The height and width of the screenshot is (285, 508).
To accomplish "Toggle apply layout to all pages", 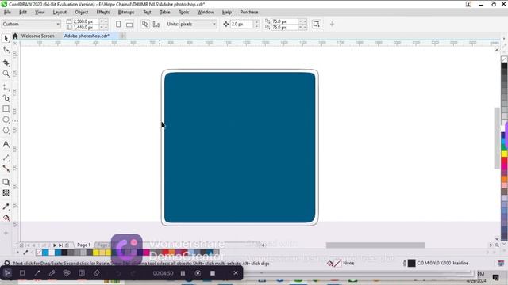I will click(x=145, y=25).
